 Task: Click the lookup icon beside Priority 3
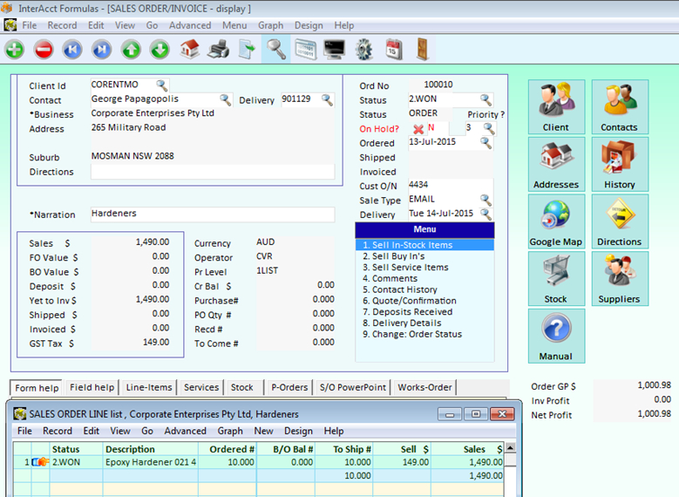[489, 128]
